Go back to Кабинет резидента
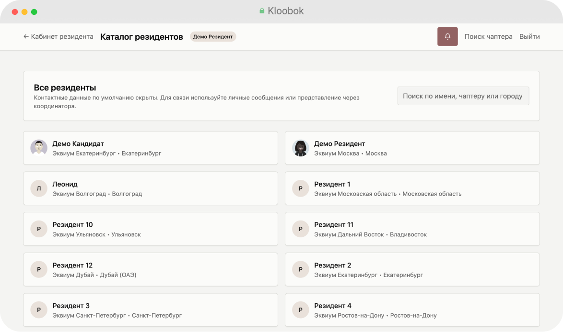Screen dimensions: 563x332 [x=58, y=36]
